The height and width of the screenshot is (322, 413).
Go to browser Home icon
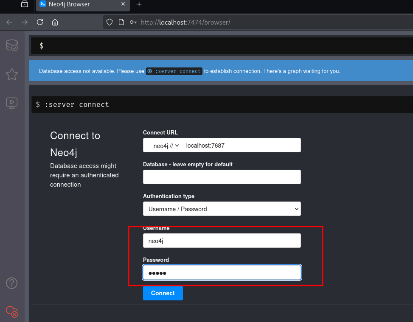[55, 22]
